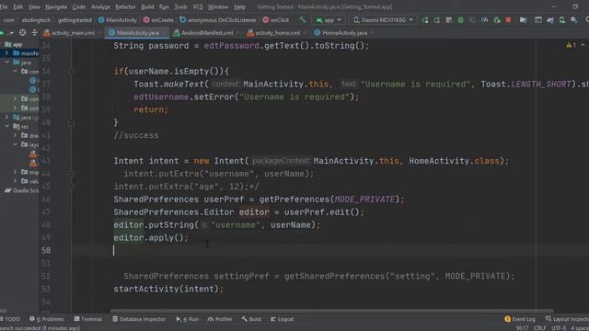Toggle code folding marker at line 40
Image resolution: width=589 pixels, height=331 pixels.
(x=72, y=122)
